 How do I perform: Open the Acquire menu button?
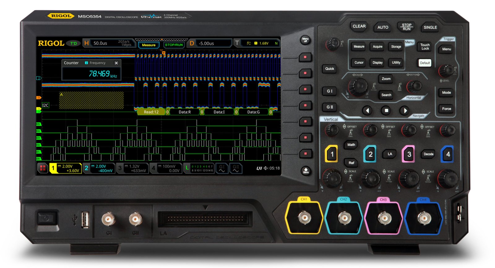pos(377,47)
